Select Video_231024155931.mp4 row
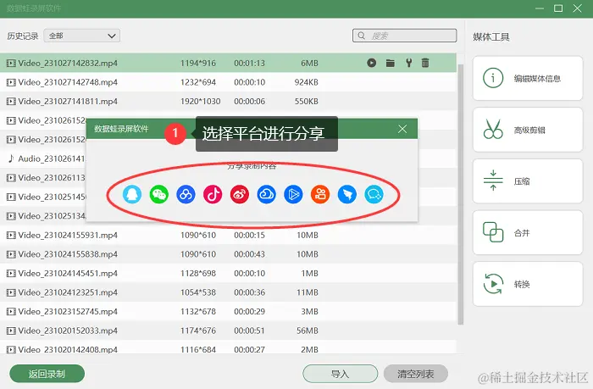This screenshot has width=593, height=389. tap(228, 235)
